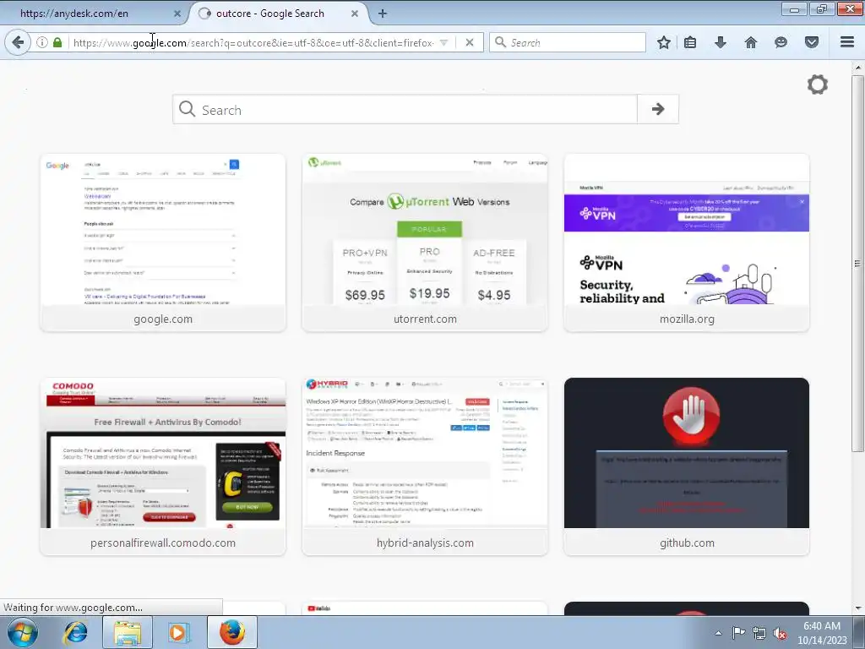Submit search with the arrow button
Image resolution: width=865 pixels, height=649 pixels.
click(657, 109)
